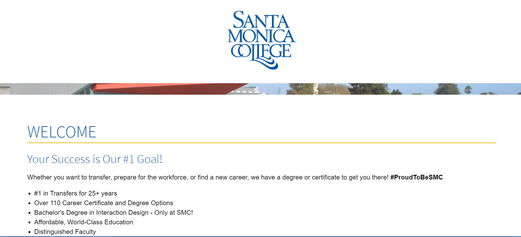Click the Santa Monica College logo

point(262,40)
